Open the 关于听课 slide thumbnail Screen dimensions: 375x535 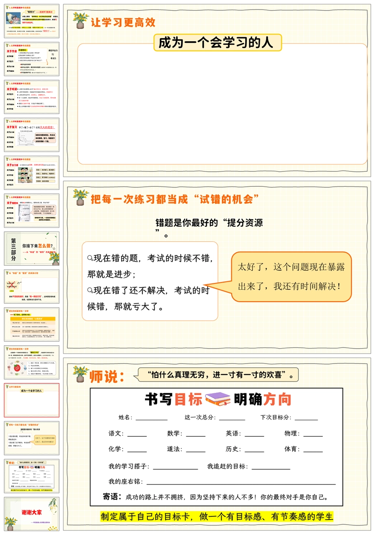(x=32, y=97)
